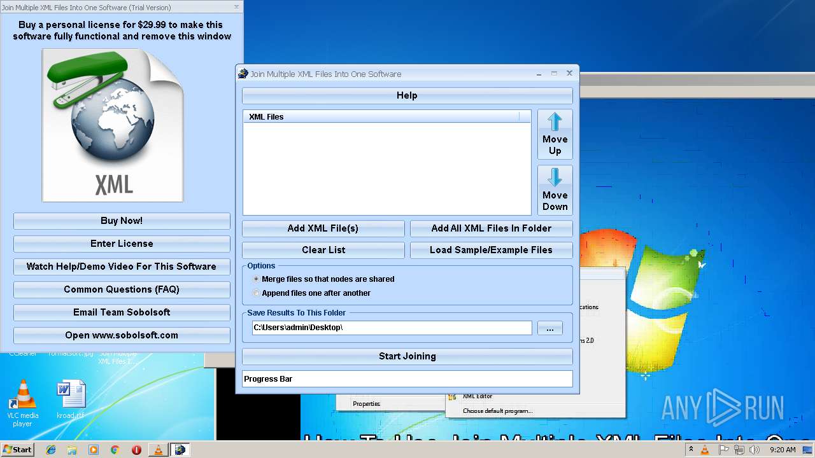Launch Google Chrome from the taskbar
815x458 pixels.
(x=115, y=450)
